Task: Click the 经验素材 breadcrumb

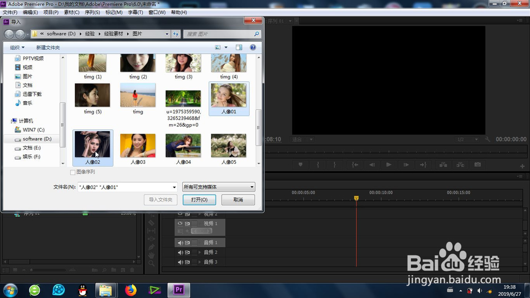Action: tap(113, 34)
